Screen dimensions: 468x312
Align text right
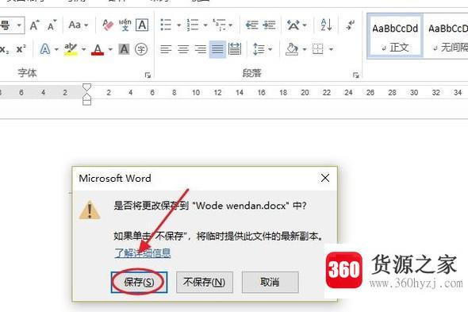tap(200, 49)
